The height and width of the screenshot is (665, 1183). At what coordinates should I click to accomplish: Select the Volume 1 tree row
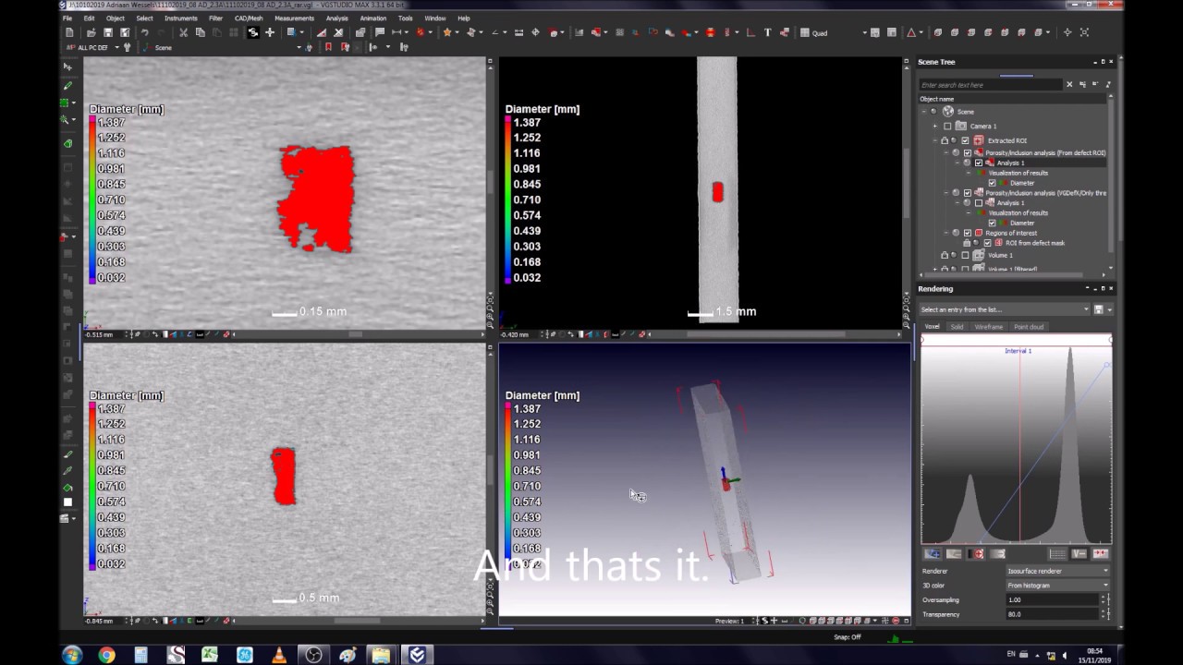point(1000,255)
